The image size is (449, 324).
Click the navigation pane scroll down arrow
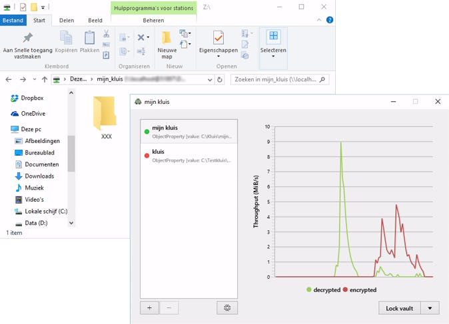(71, 223)
